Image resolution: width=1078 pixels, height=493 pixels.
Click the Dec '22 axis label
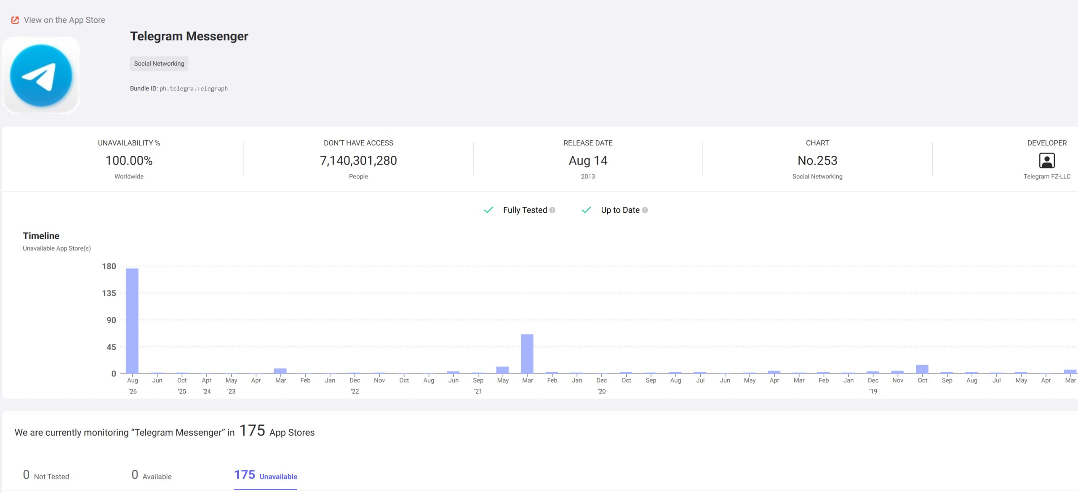pos(355,386)
